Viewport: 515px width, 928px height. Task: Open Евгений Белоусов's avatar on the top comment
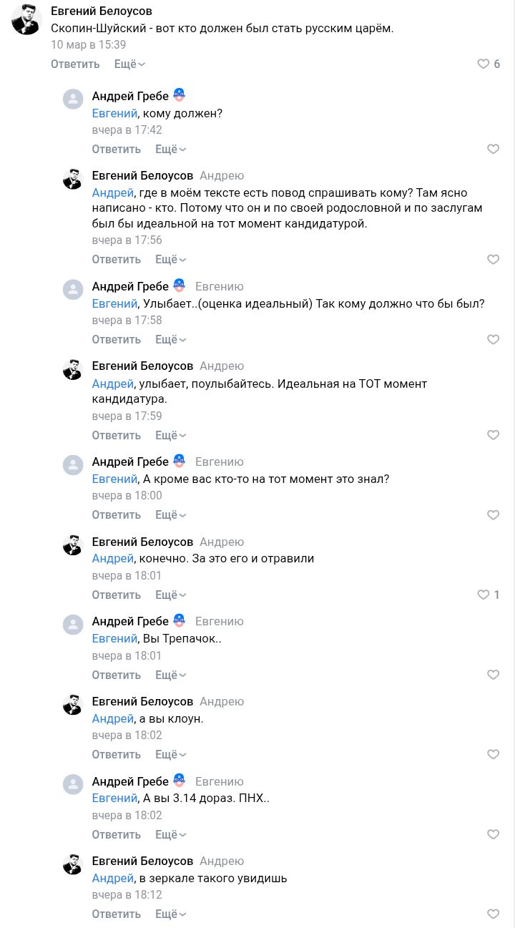coord(26,20)
